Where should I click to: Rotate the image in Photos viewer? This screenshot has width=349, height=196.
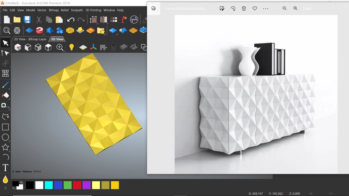(x=233, y=8)
